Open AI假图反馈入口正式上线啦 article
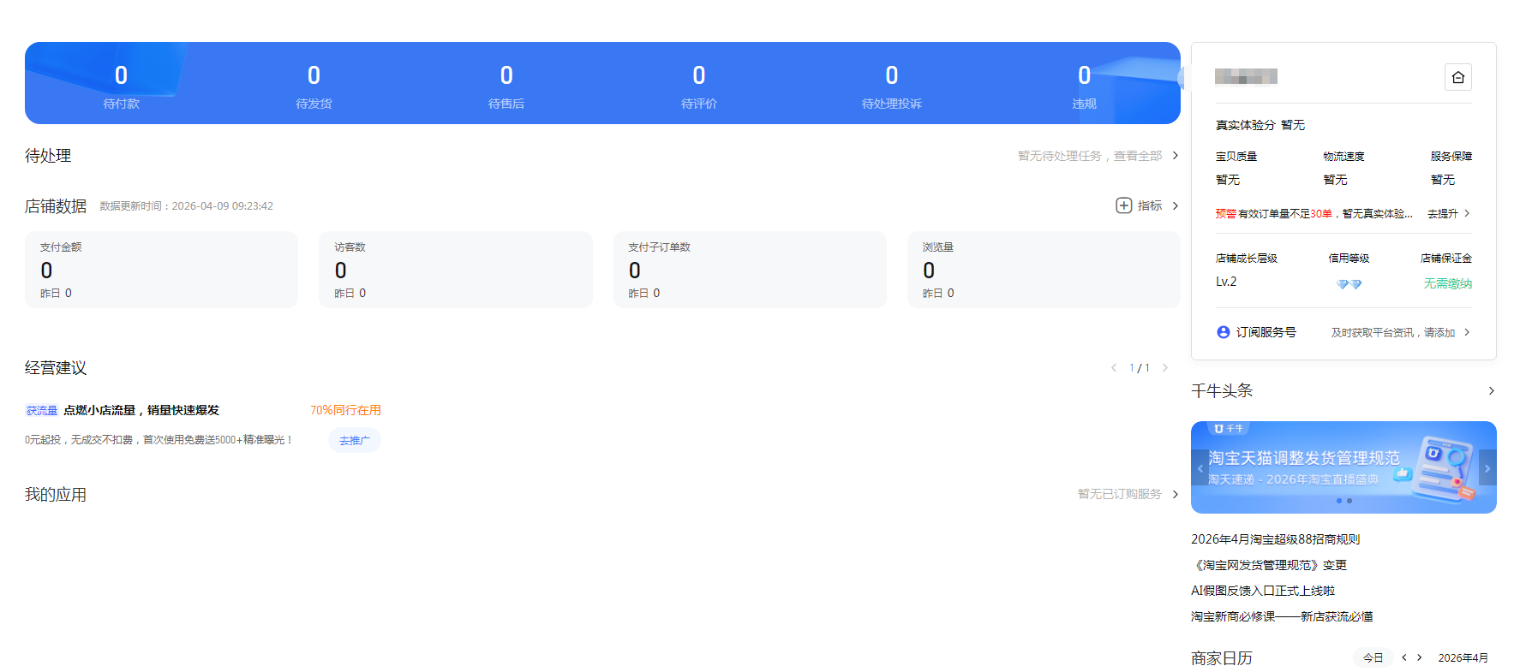Screen dimensions: 1526x672 [x=1263, y=591]
